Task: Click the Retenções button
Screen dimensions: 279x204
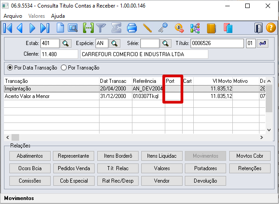Action: click(x=250, y=168)
